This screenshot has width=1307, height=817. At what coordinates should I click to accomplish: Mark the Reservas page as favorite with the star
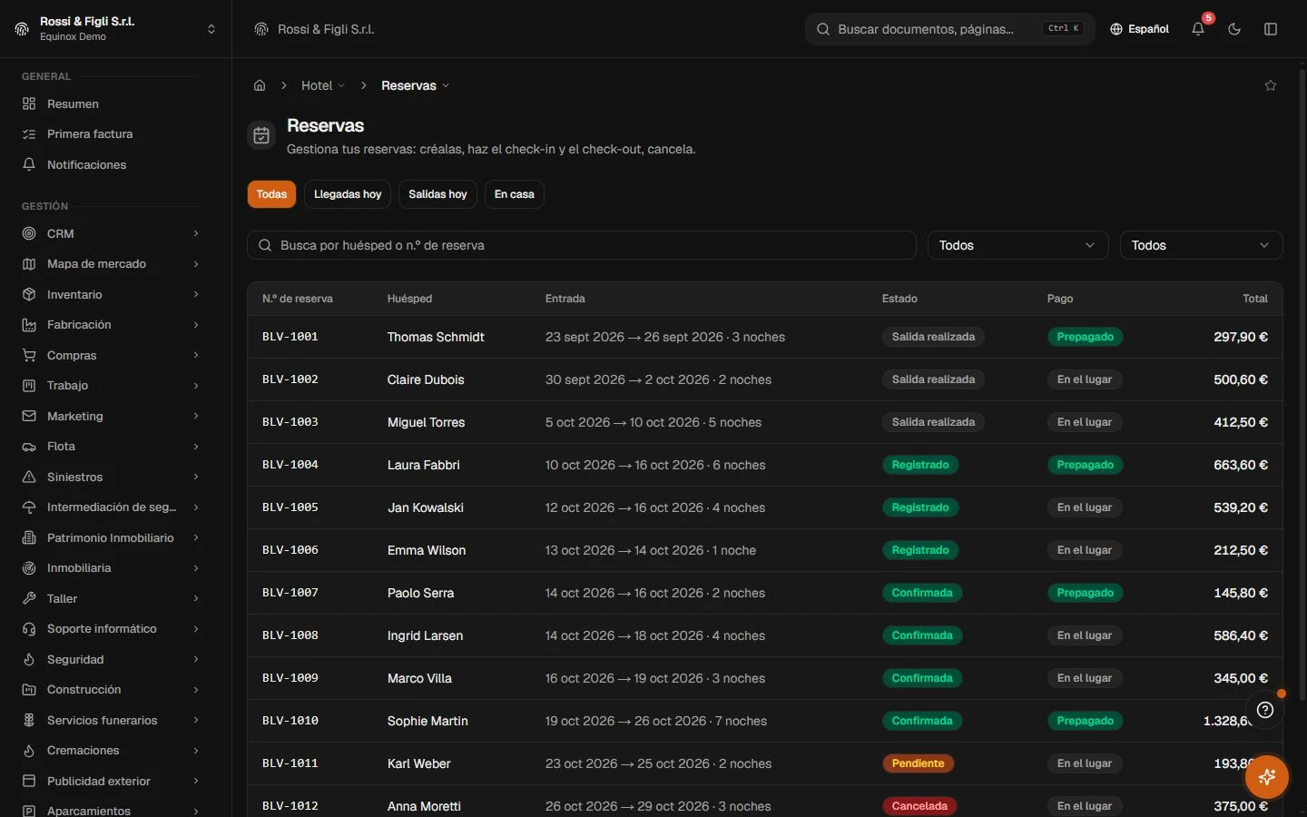pos(1271,85)
